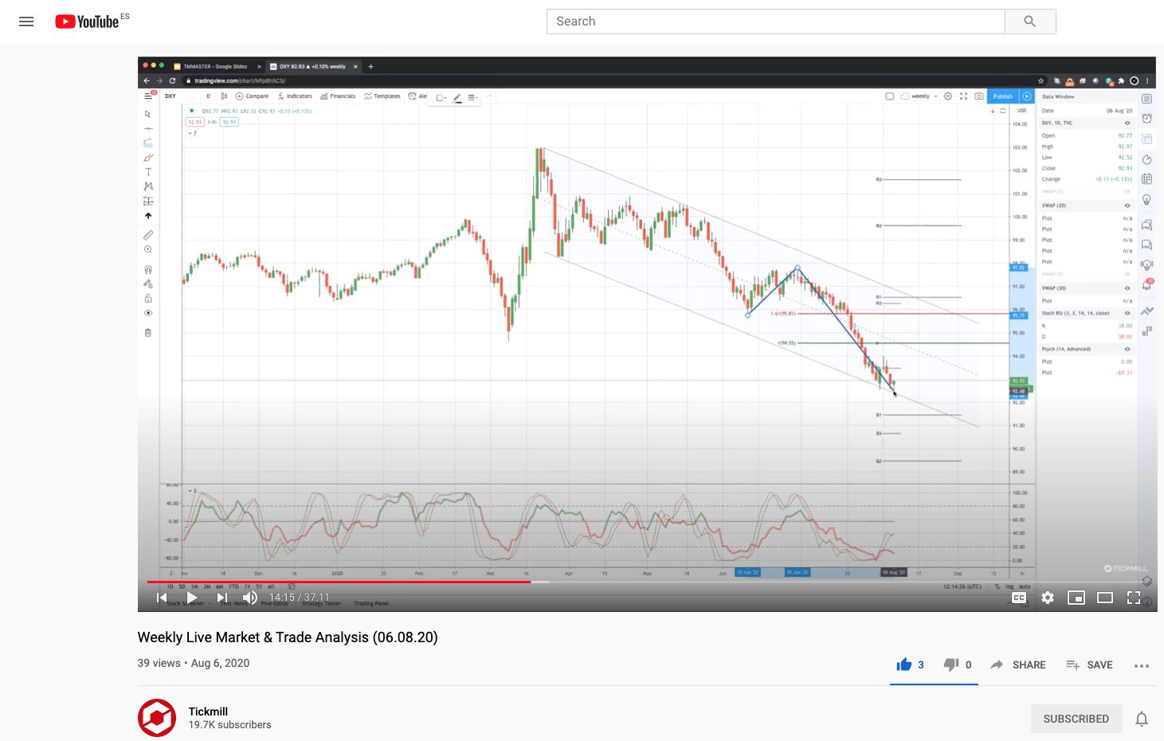
Task: Switch the player to miniplayer
Action: pyautogui.click(x=1076, y=598)
